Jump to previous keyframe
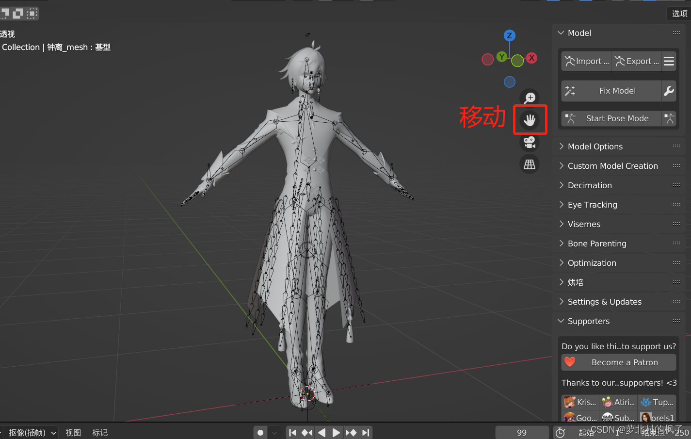 pos(307,432)
